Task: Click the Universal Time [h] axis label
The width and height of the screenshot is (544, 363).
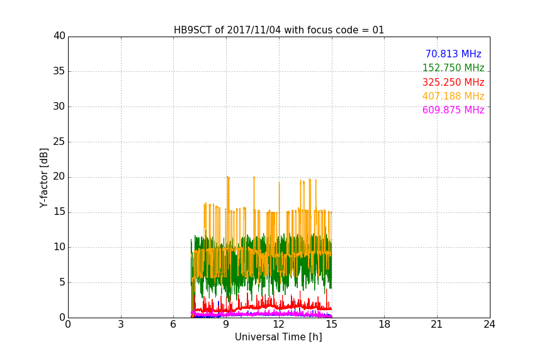Action: (x=278, y=337)
